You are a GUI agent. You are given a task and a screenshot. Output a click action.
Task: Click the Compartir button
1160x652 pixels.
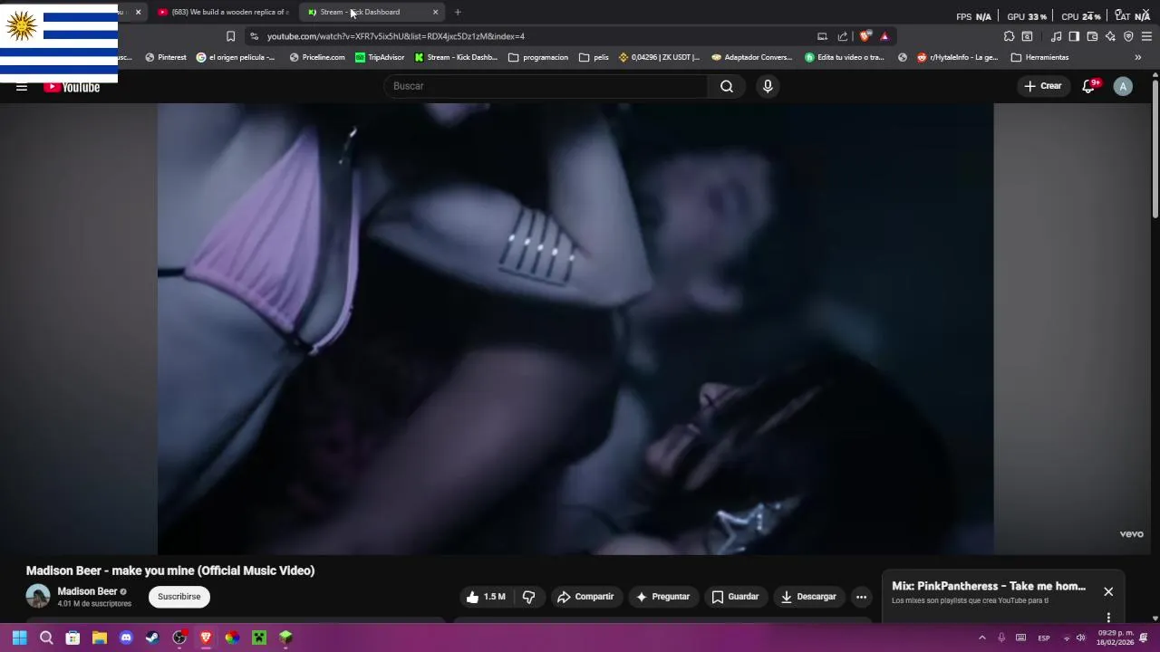tap(585, 597)
